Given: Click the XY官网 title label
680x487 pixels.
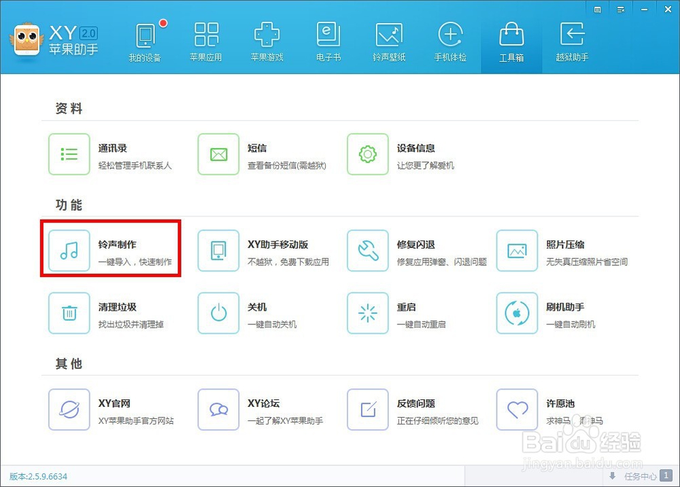Looking at the screenshot, I should tap(114, 403).
